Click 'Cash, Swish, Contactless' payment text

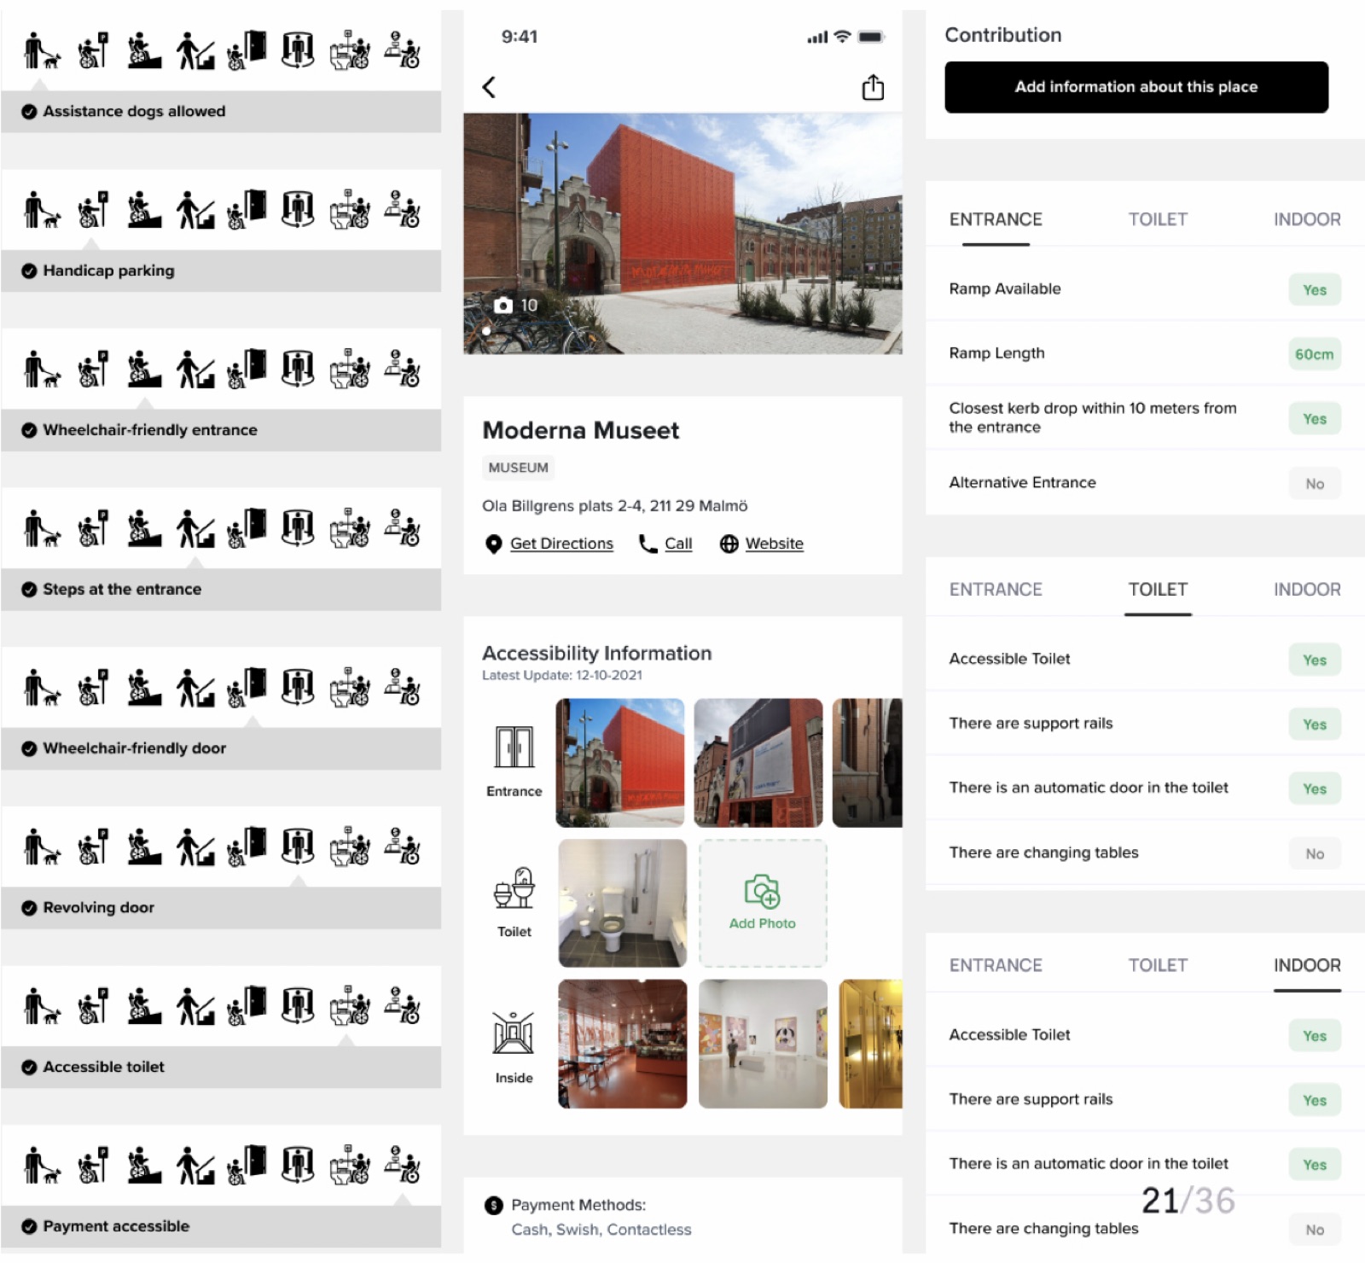pos(601,1230)
